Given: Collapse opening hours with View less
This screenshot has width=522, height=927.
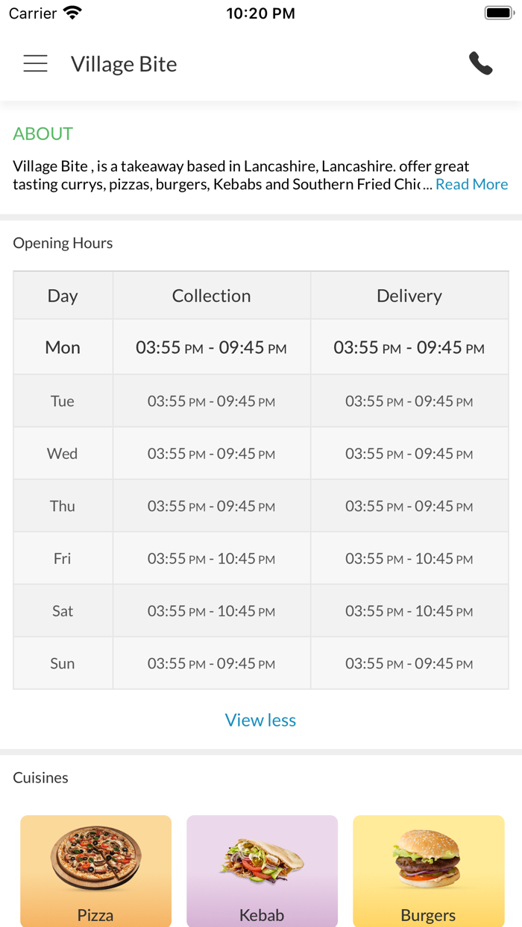Looking at the screenshot, I should [x=260, y=720].
